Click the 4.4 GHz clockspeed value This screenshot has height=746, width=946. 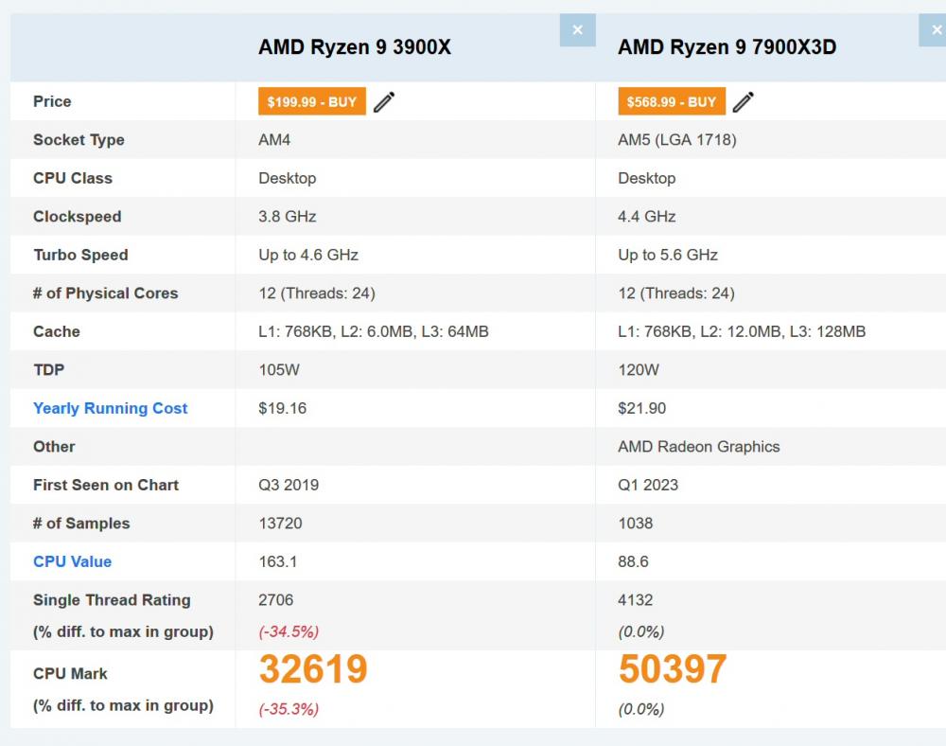647,216
